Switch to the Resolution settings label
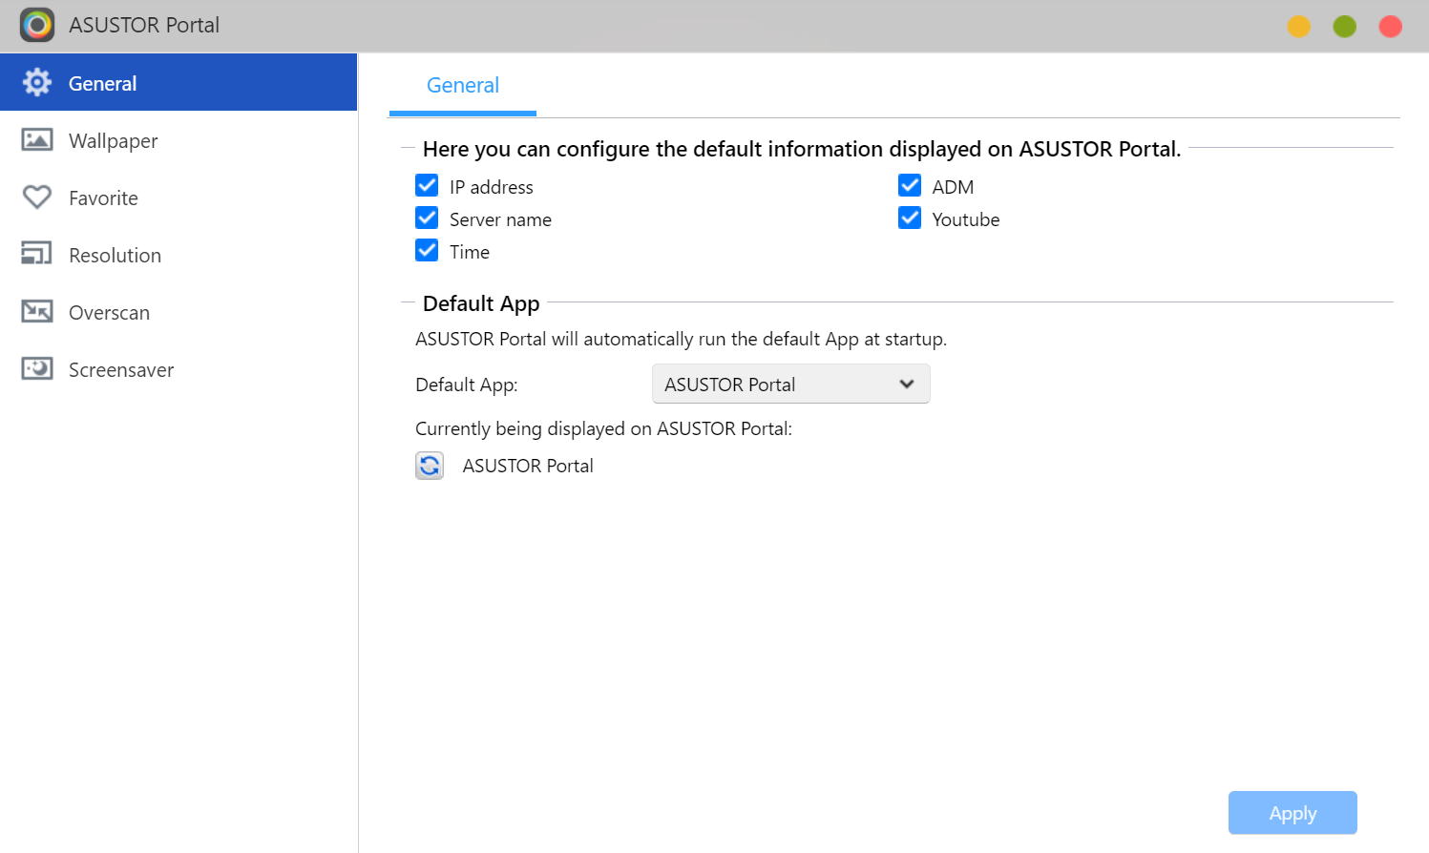 [x=115, y=256]
